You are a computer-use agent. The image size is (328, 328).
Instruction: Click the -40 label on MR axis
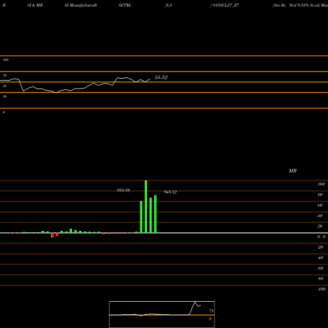[x=320, y=258]
